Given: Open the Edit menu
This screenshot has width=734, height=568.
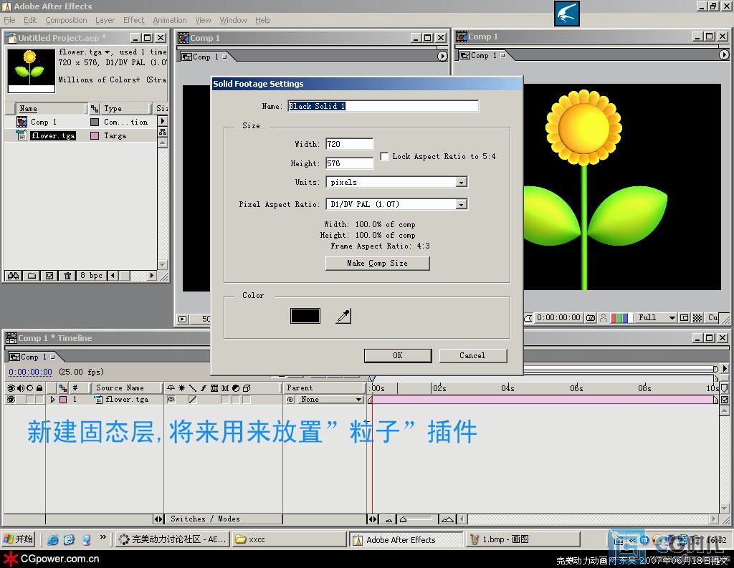Looking at the screenshot, I should [30, 20].
